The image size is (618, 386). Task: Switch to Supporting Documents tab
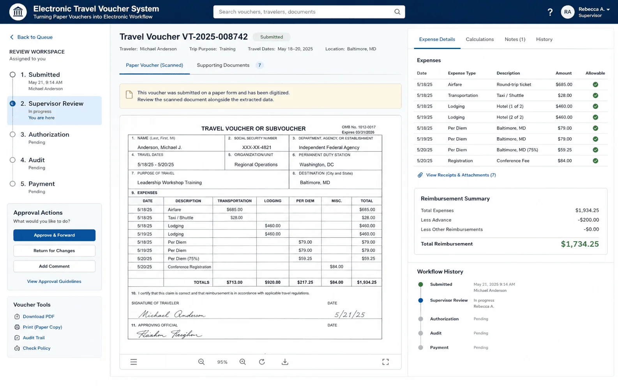click(230, 65)
